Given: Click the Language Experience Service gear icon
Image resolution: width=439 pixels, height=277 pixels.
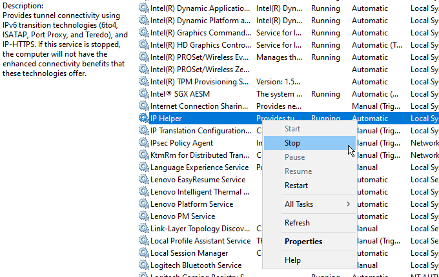Looking at the screenshot, I should 143,167.
